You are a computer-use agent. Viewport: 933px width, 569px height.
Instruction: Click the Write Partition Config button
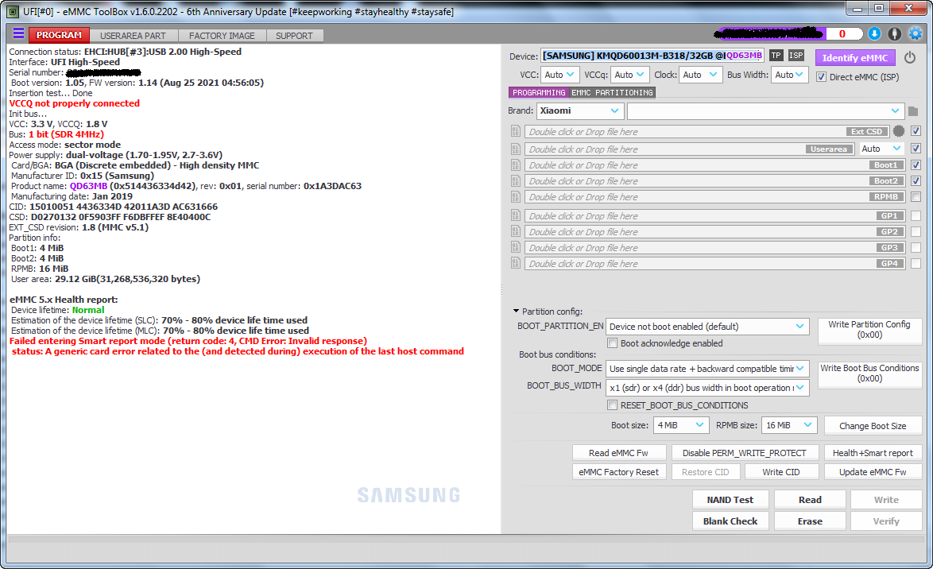pos(869,330)
